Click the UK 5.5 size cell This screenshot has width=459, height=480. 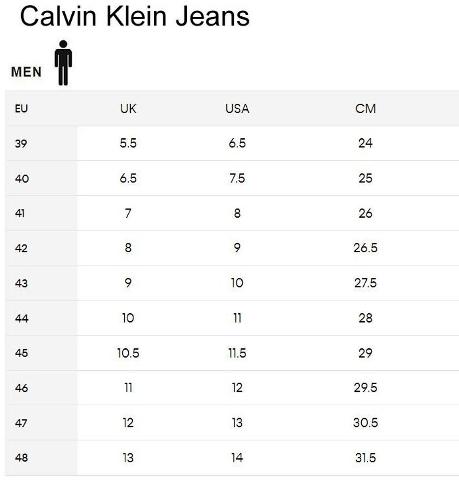click(128, 144)
